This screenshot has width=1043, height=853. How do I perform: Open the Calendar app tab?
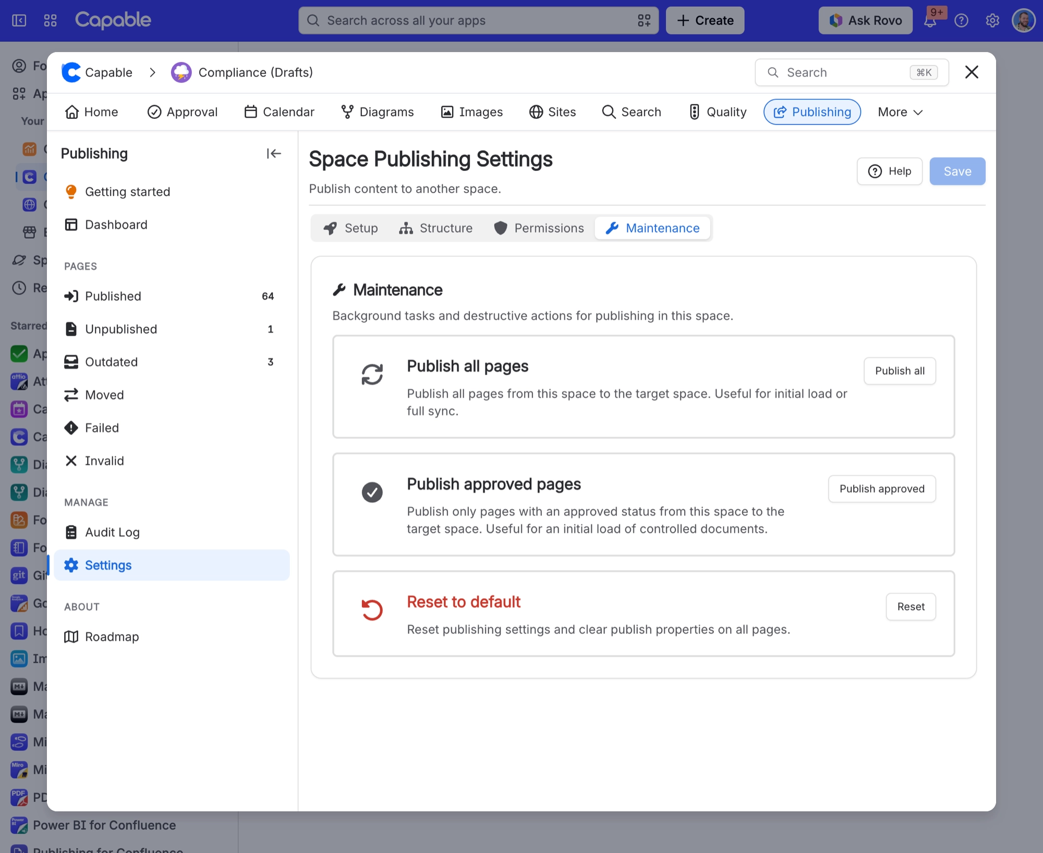tap(279, 112)
